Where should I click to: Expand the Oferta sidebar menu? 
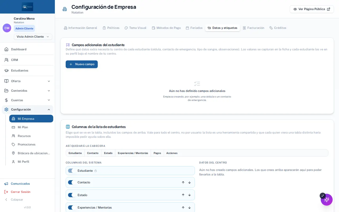coord(28,81)
